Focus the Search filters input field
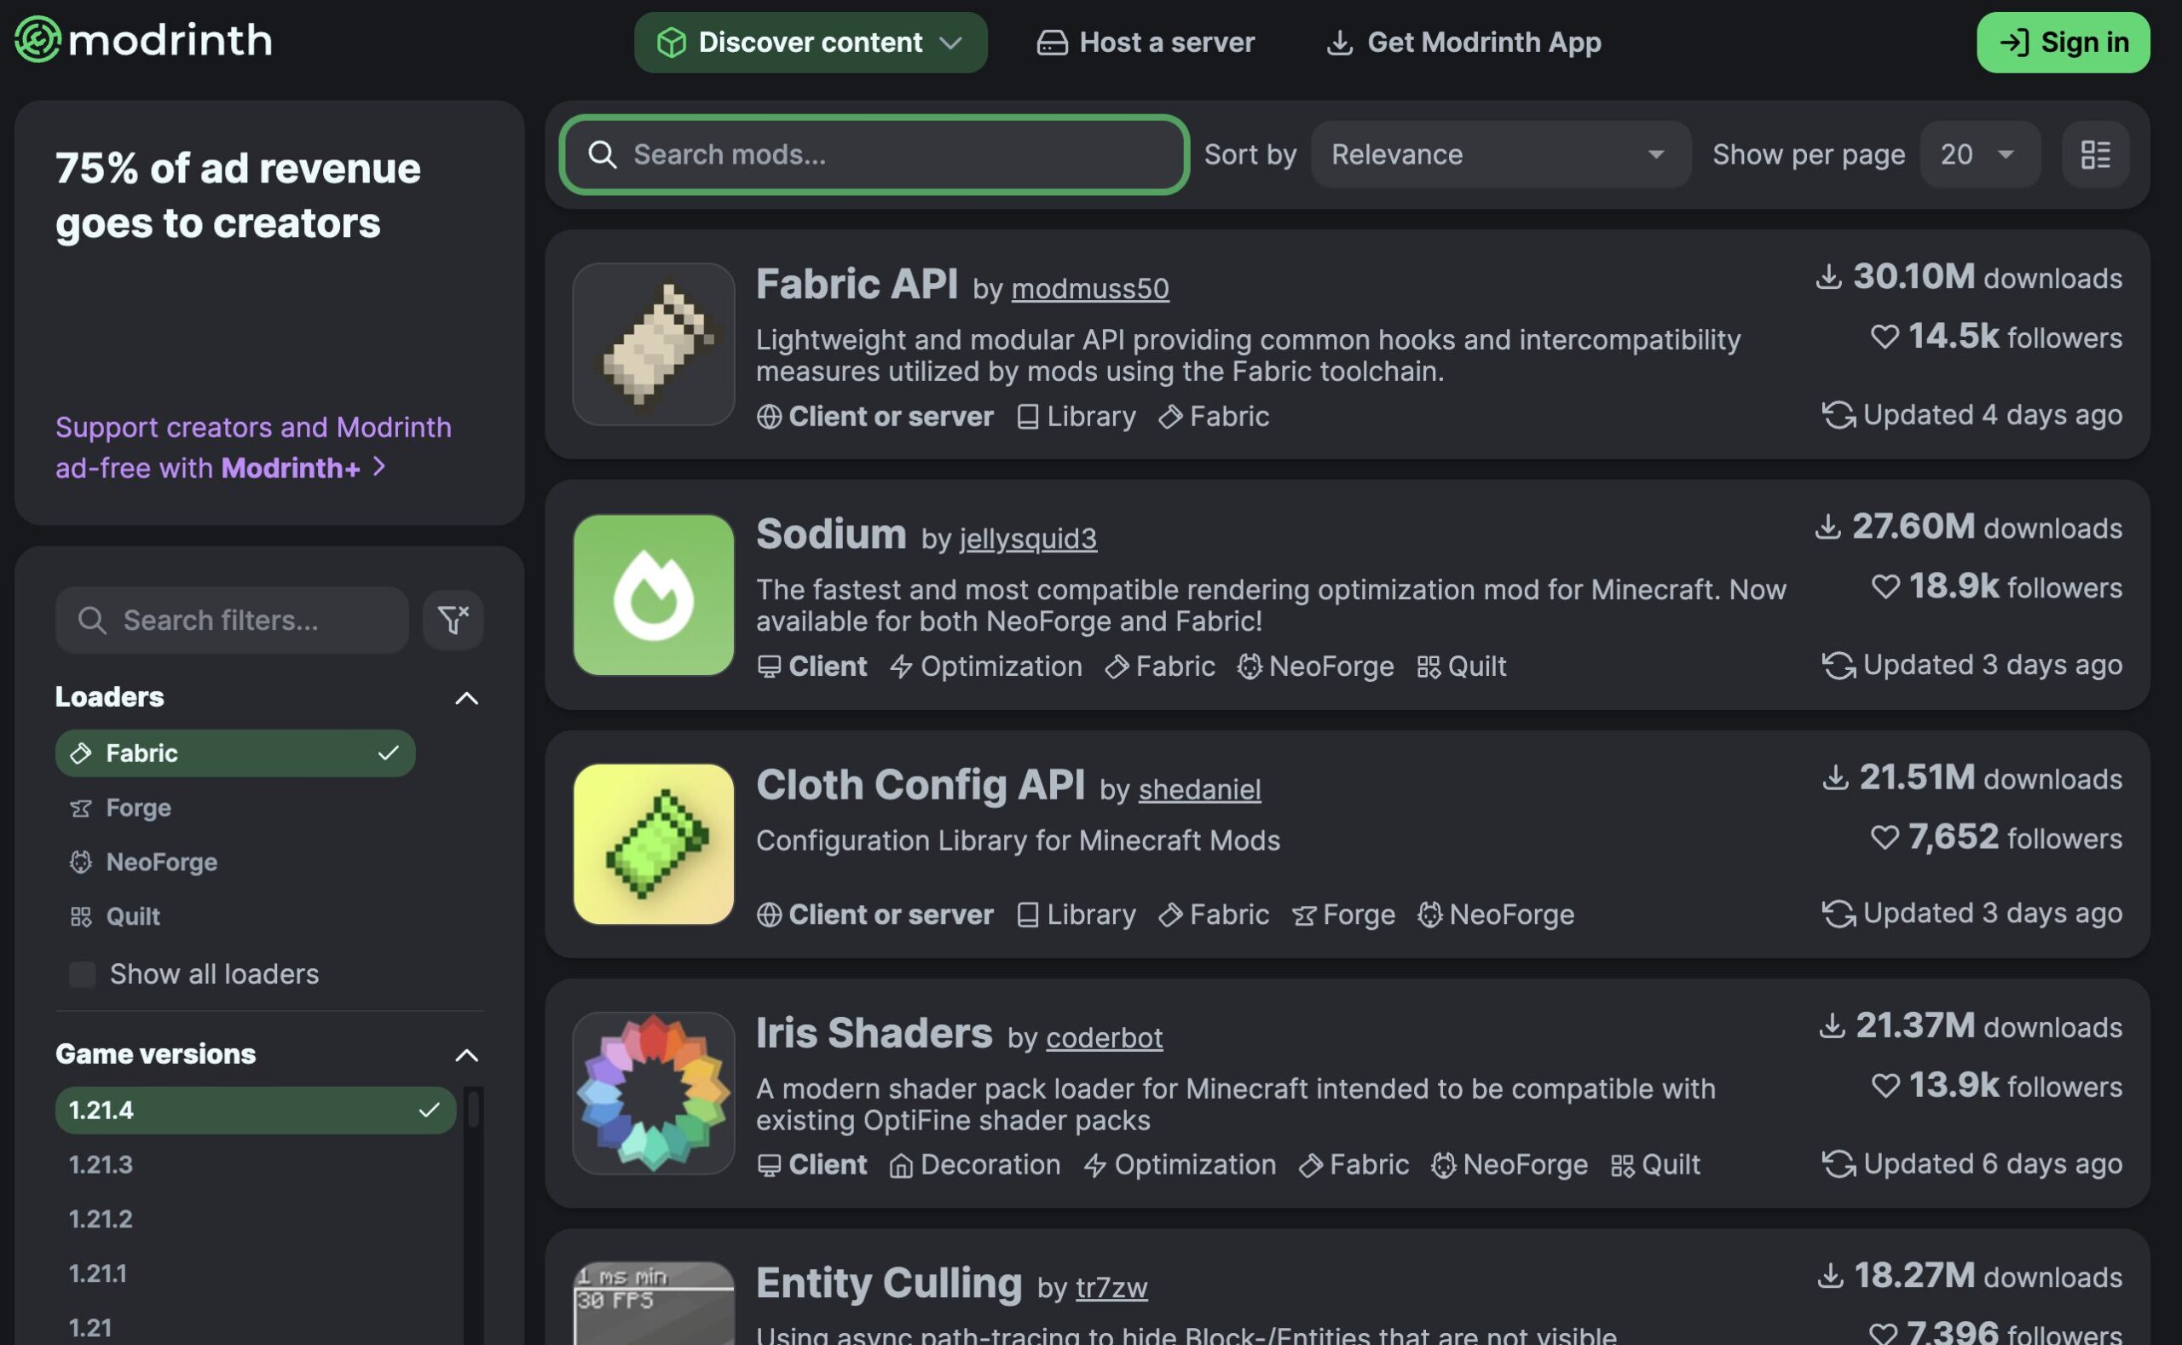Viewport: 2182px width, 1345px height. click(x=231, y=620)
